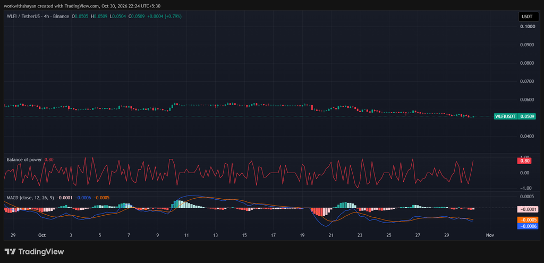Click date 17 on the time axis
The width and height of the screenshot is (544, 263).
click(x=273, y=235)
